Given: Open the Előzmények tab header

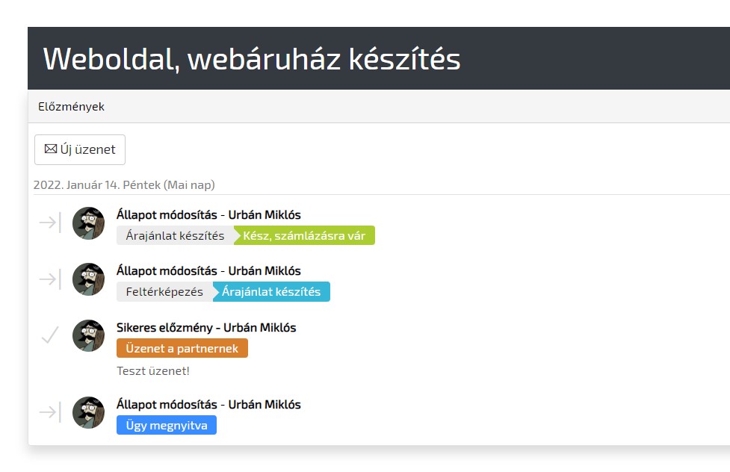Looking at the screenshot, I should [x=72, y=107].
